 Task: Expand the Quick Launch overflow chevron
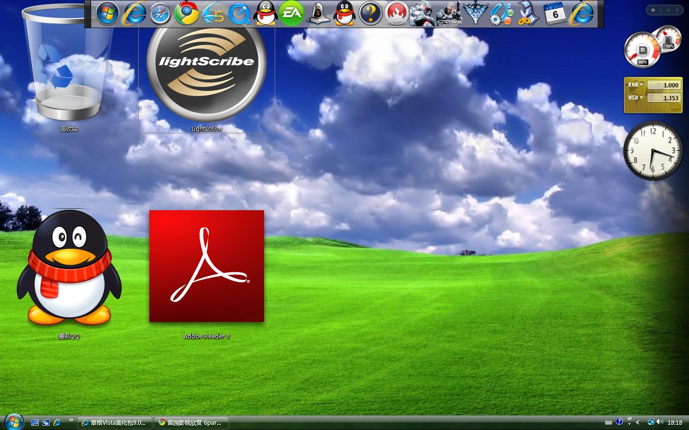(71, 420)
